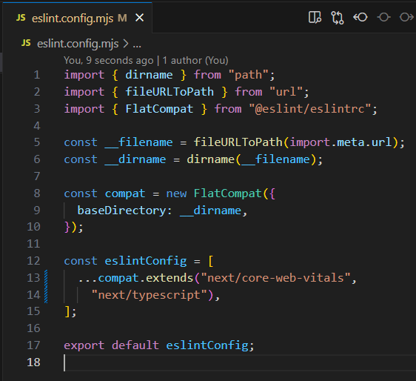This screenshot has width=416, height=381.
Task: Click the middle commit circle icon
Action: click(x=383, y=18)
